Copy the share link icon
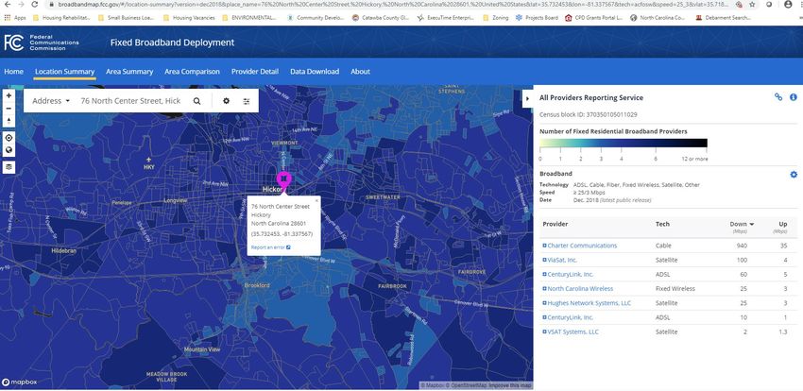 click(x=778, y=96)
